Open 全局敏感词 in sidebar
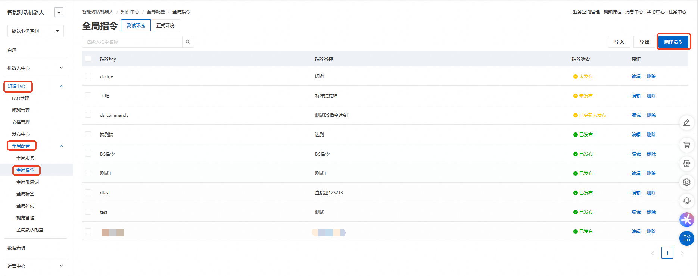 click(28, 182)
